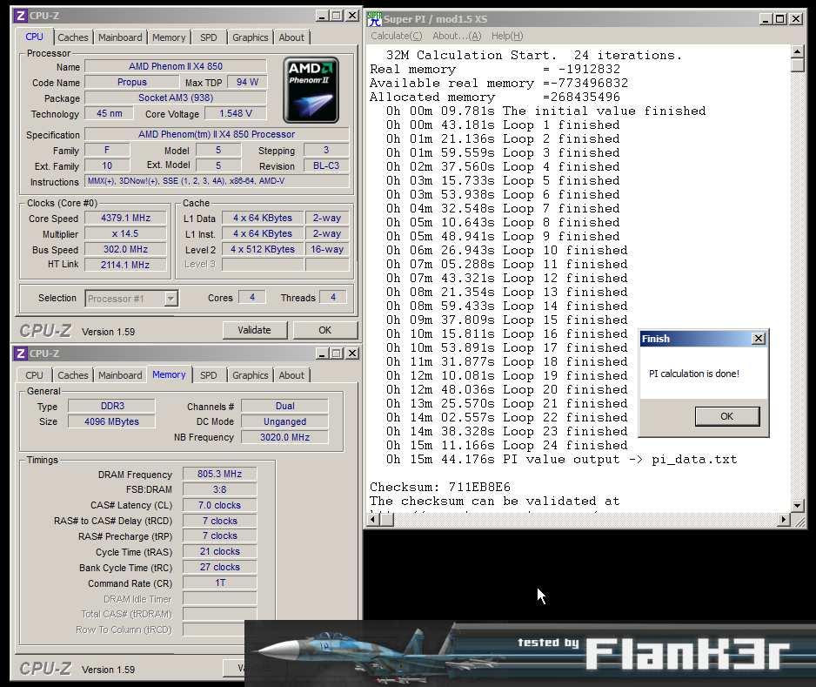Expand the Processor #1 selection dropdown

coord(171,299)
